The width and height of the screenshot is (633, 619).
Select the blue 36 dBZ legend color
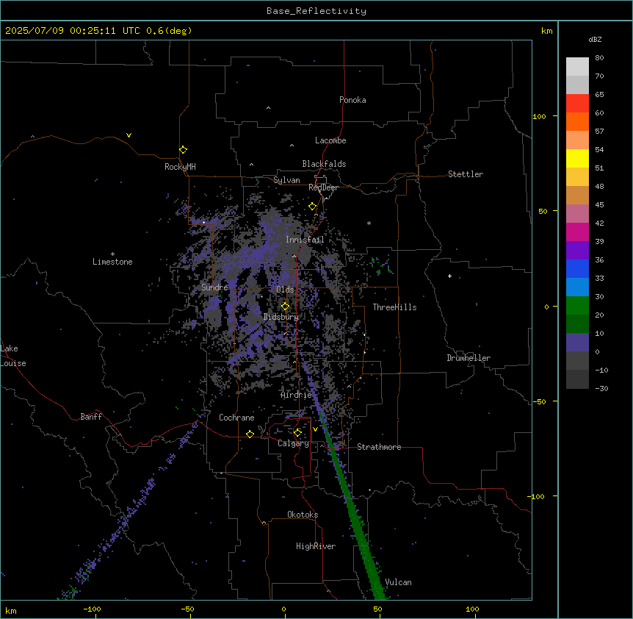click(x=577, y=268)
